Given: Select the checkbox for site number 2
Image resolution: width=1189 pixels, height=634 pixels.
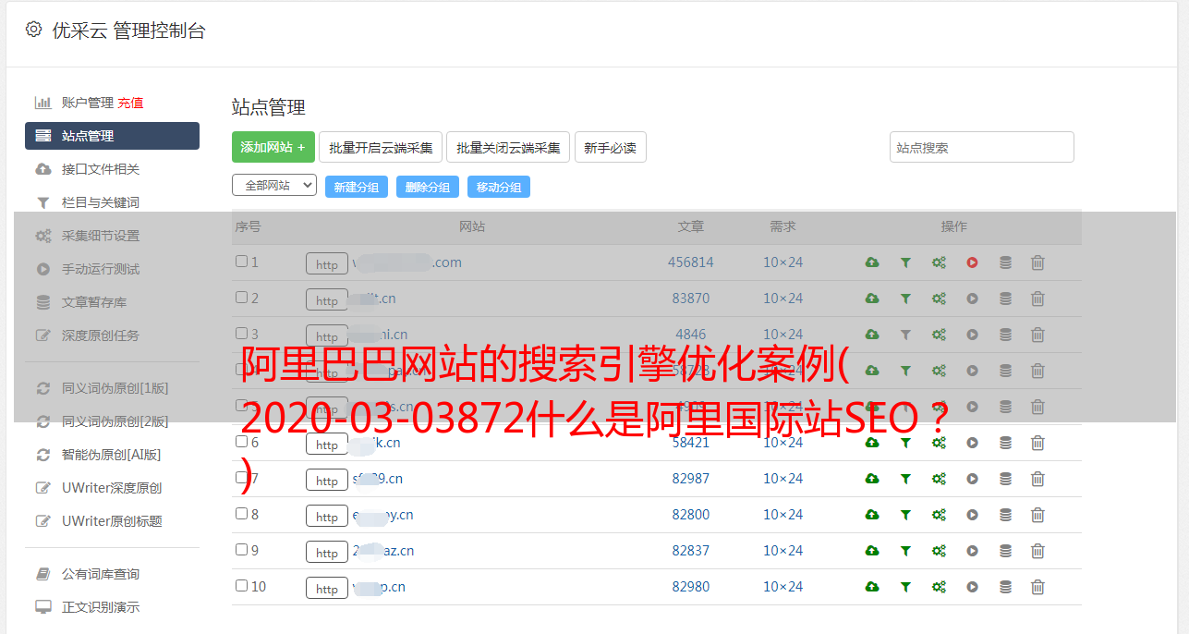Looking at the screenshot, I should click(x=241, y=298).
